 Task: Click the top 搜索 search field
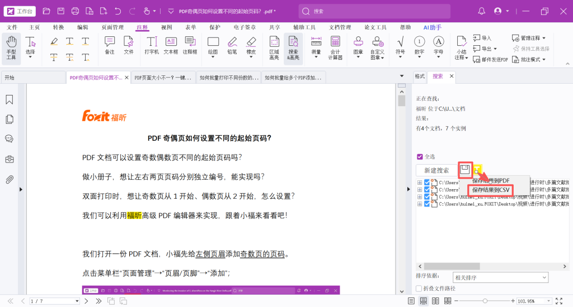tap(374, 11)
